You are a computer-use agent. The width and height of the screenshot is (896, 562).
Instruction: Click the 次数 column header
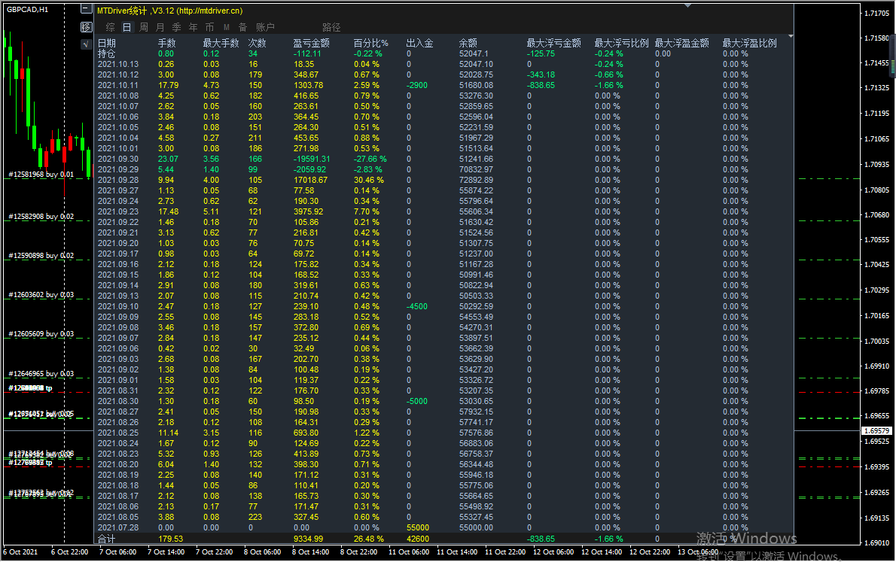pyautogui.click(x=258, y=43)
